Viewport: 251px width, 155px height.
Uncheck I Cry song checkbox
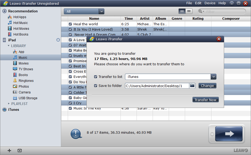(x=70, y=103)
